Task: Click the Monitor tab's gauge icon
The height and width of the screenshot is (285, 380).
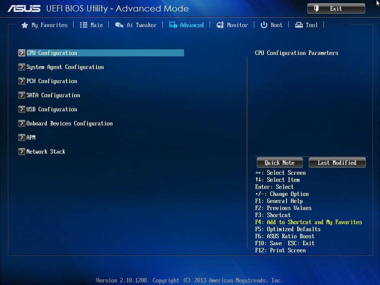Action: coord(220,25)
